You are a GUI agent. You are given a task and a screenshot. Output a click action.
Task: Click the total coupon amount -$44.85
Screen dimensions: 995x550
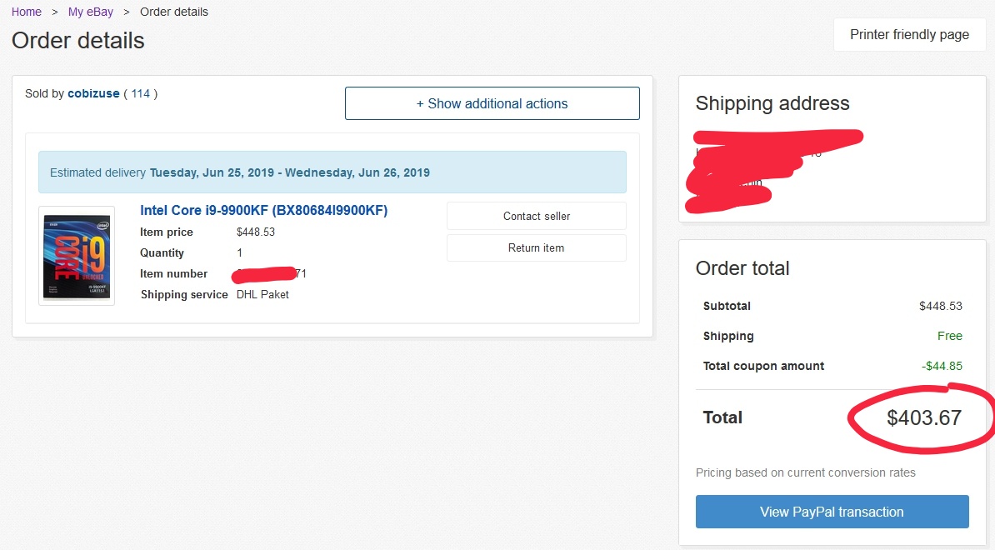click(942, 366)
